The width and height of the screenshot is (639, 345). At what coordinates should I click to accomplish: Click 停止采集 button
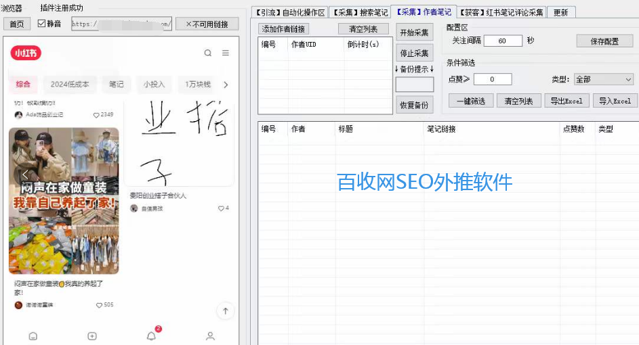[415, 53]
